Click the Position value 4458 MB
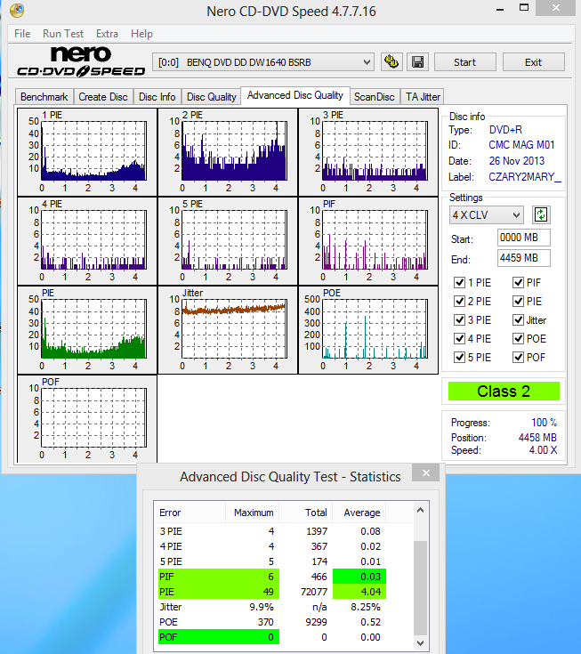The width and height of the screenshot is (581, 654). (537, 438)
